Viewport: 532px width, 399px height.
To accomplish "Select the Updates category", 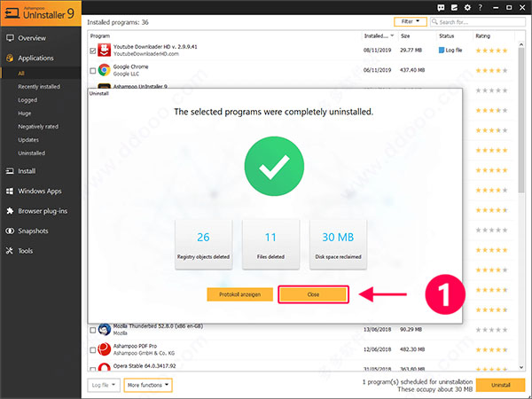I will point(28,139).
